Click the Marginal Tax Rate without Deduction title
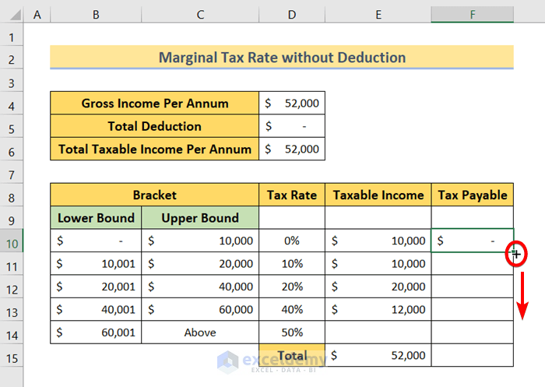545x387 pixels. (x=282, y=58)
